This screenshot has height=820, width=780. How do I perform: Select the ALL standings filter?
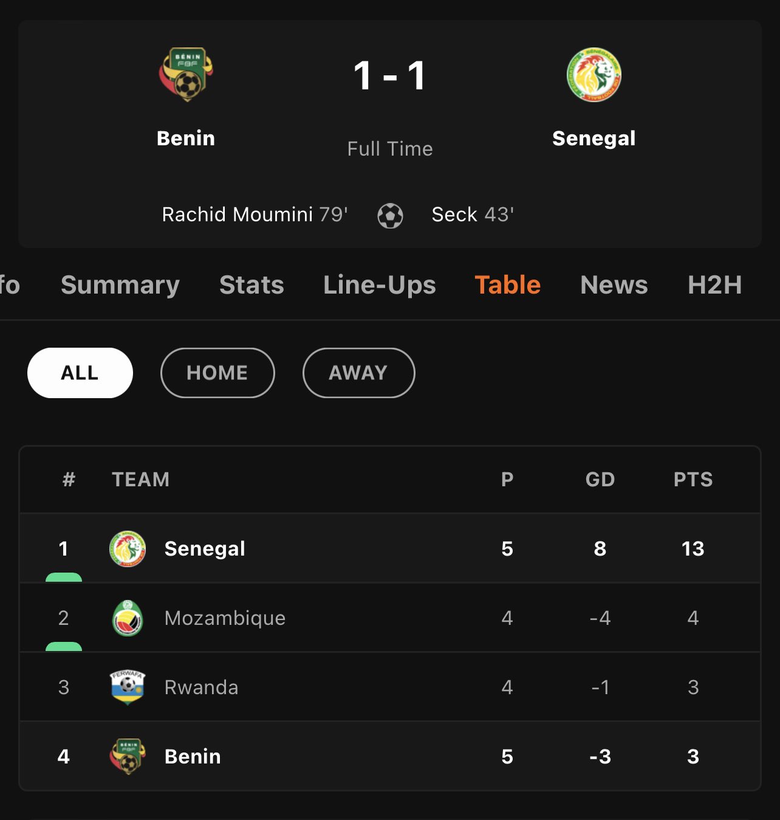coord(80,373)
